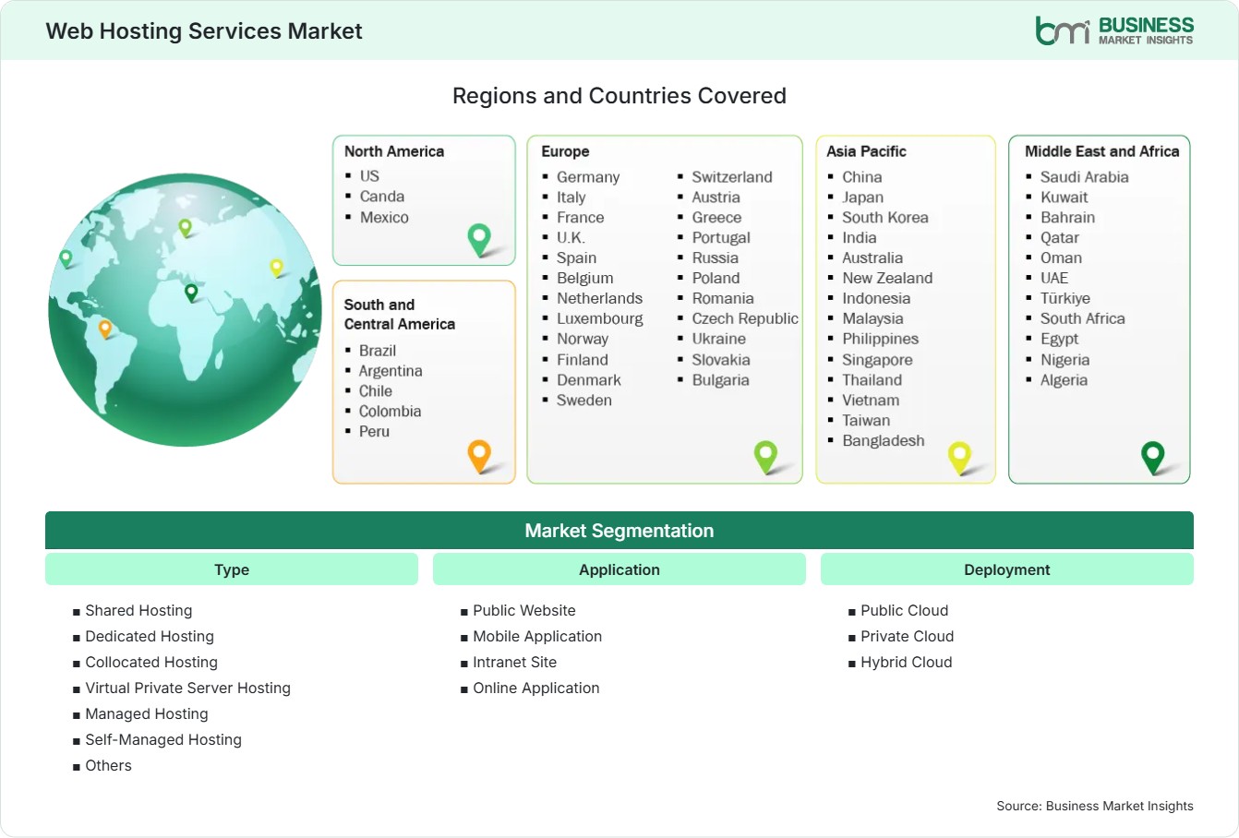Click Bulgaria in the Europe list

(720, 380)
